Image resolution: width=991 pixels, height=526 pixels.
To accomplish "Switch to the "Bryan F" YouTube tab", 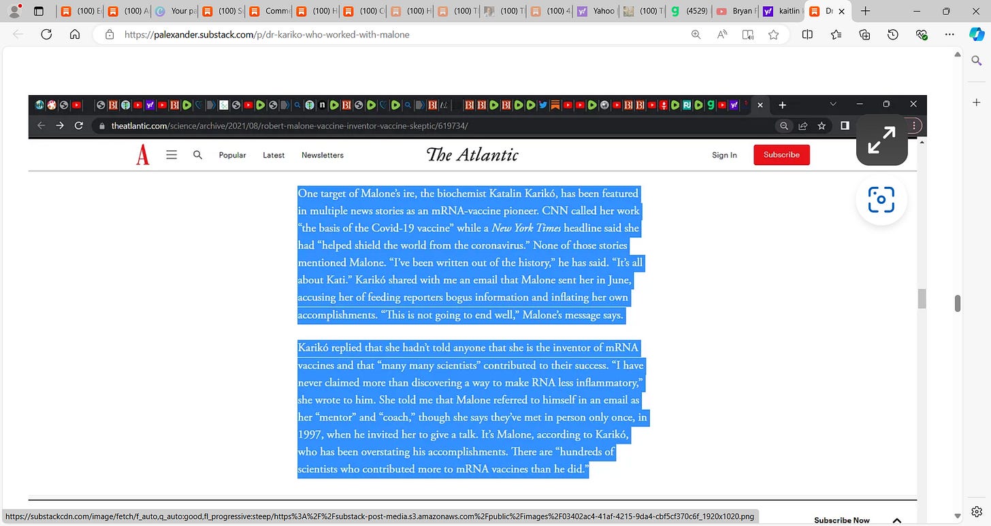I will (x=735, y=11).
